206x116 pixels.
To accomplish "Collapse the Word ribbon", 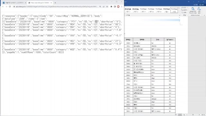I will [x=204, y=15].
